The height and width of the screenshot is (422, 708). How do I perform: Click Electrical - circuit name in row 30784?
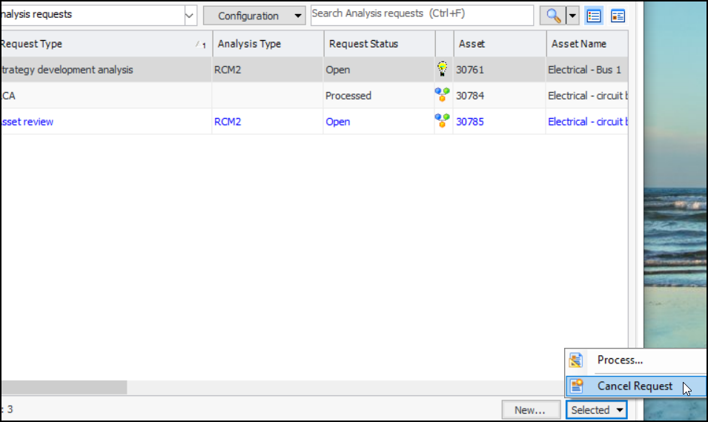[587, 96]
